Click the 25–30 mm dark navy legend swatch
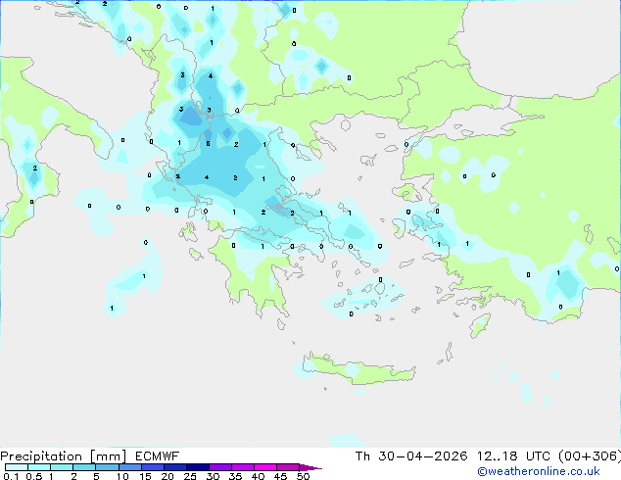Viewport: 621px width, 480px height. [198, 467]
